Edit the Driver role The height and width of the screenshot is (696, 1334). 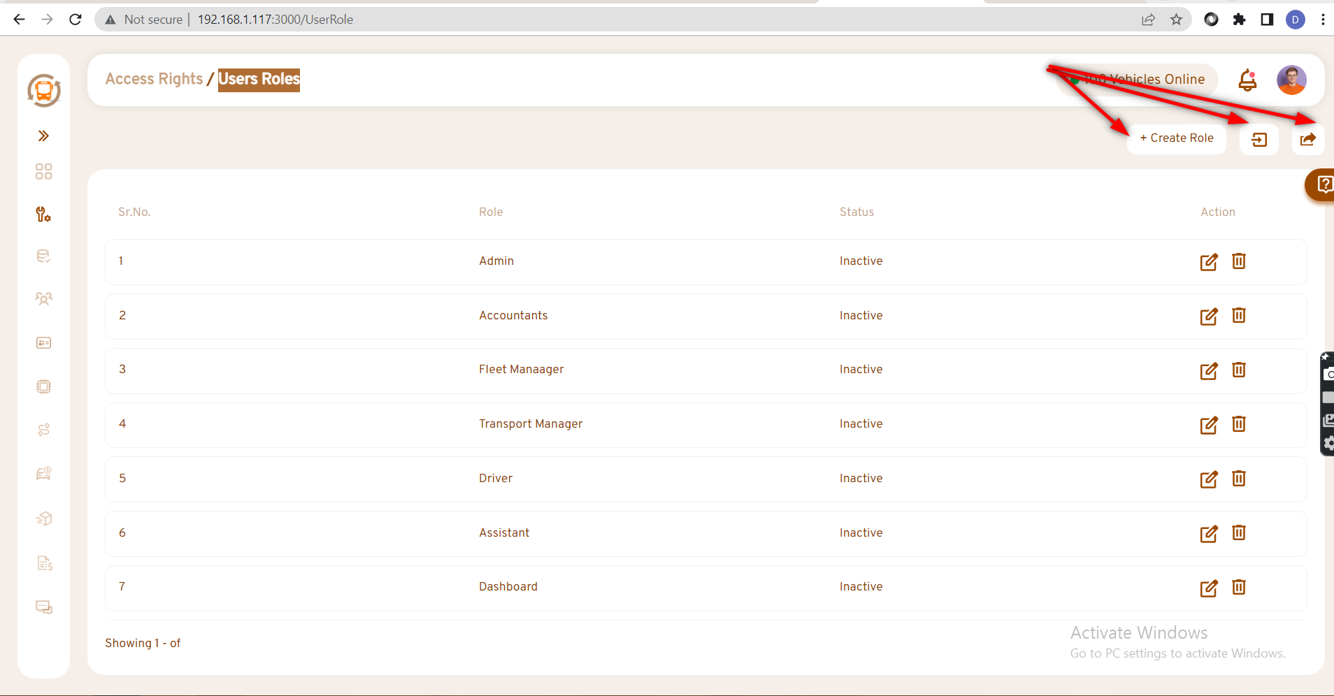click(x=1208, y=479)
